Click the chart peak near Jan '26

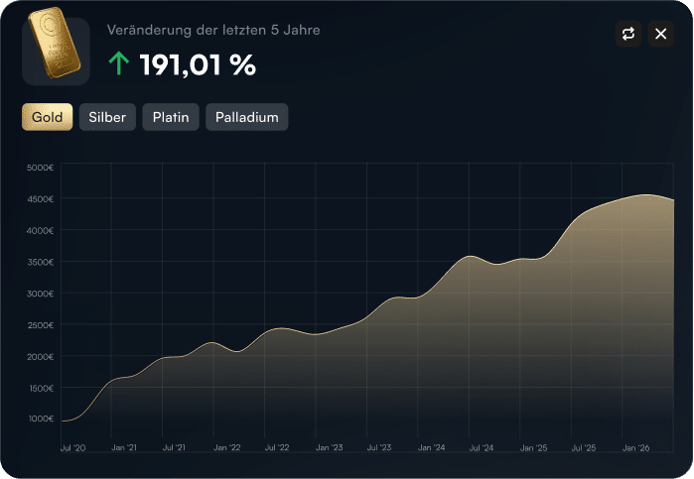(647, 195)
